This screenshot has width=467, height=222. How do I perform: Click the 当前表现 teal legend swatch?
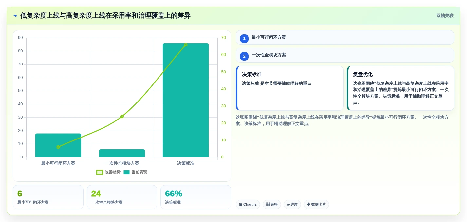127,172
